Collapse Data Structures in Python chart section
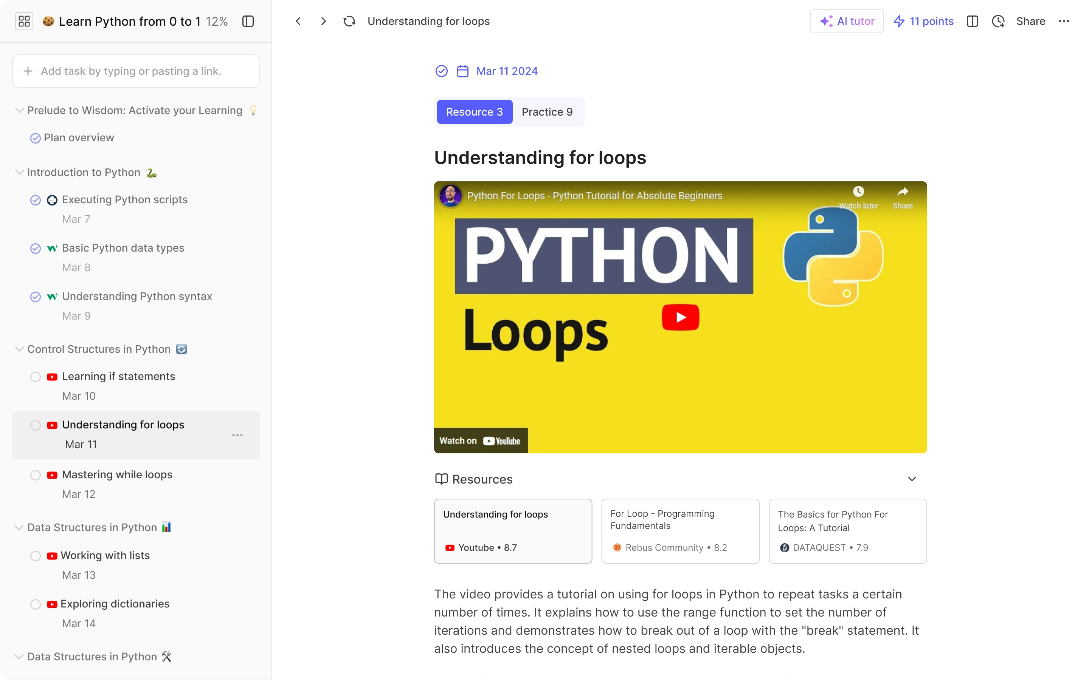 point(19,527)
